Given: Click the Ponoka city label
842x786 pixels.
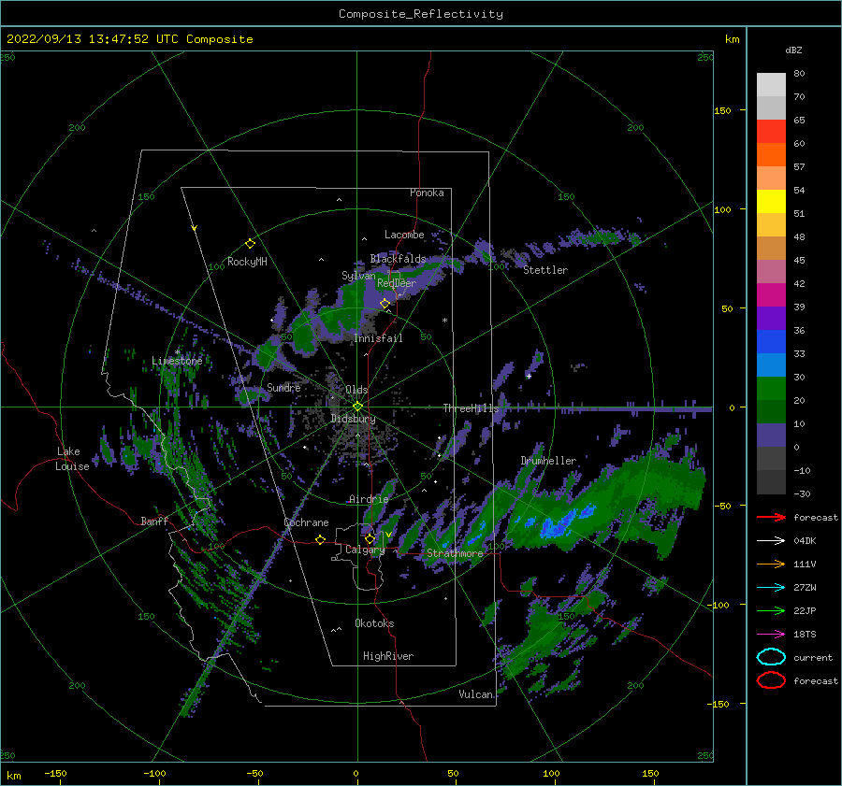Looking at the screenshot, I should pyautogui.click(x=427, y=193).
